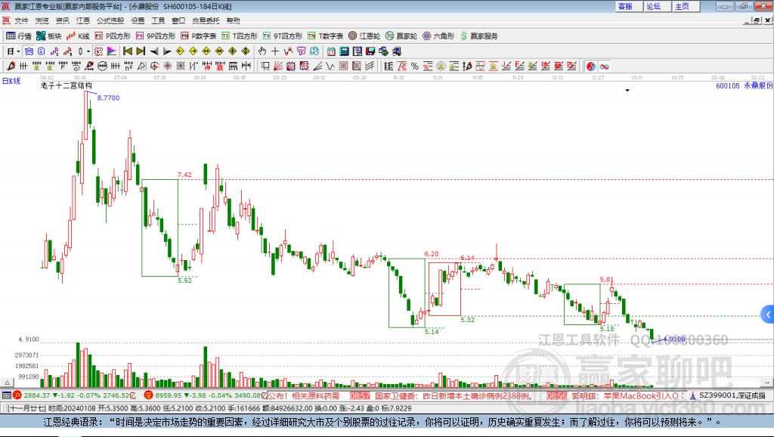This screenshot has width=774, height=437.
Task: Click the volume panel up-triangle button
Action: [7, 383]
